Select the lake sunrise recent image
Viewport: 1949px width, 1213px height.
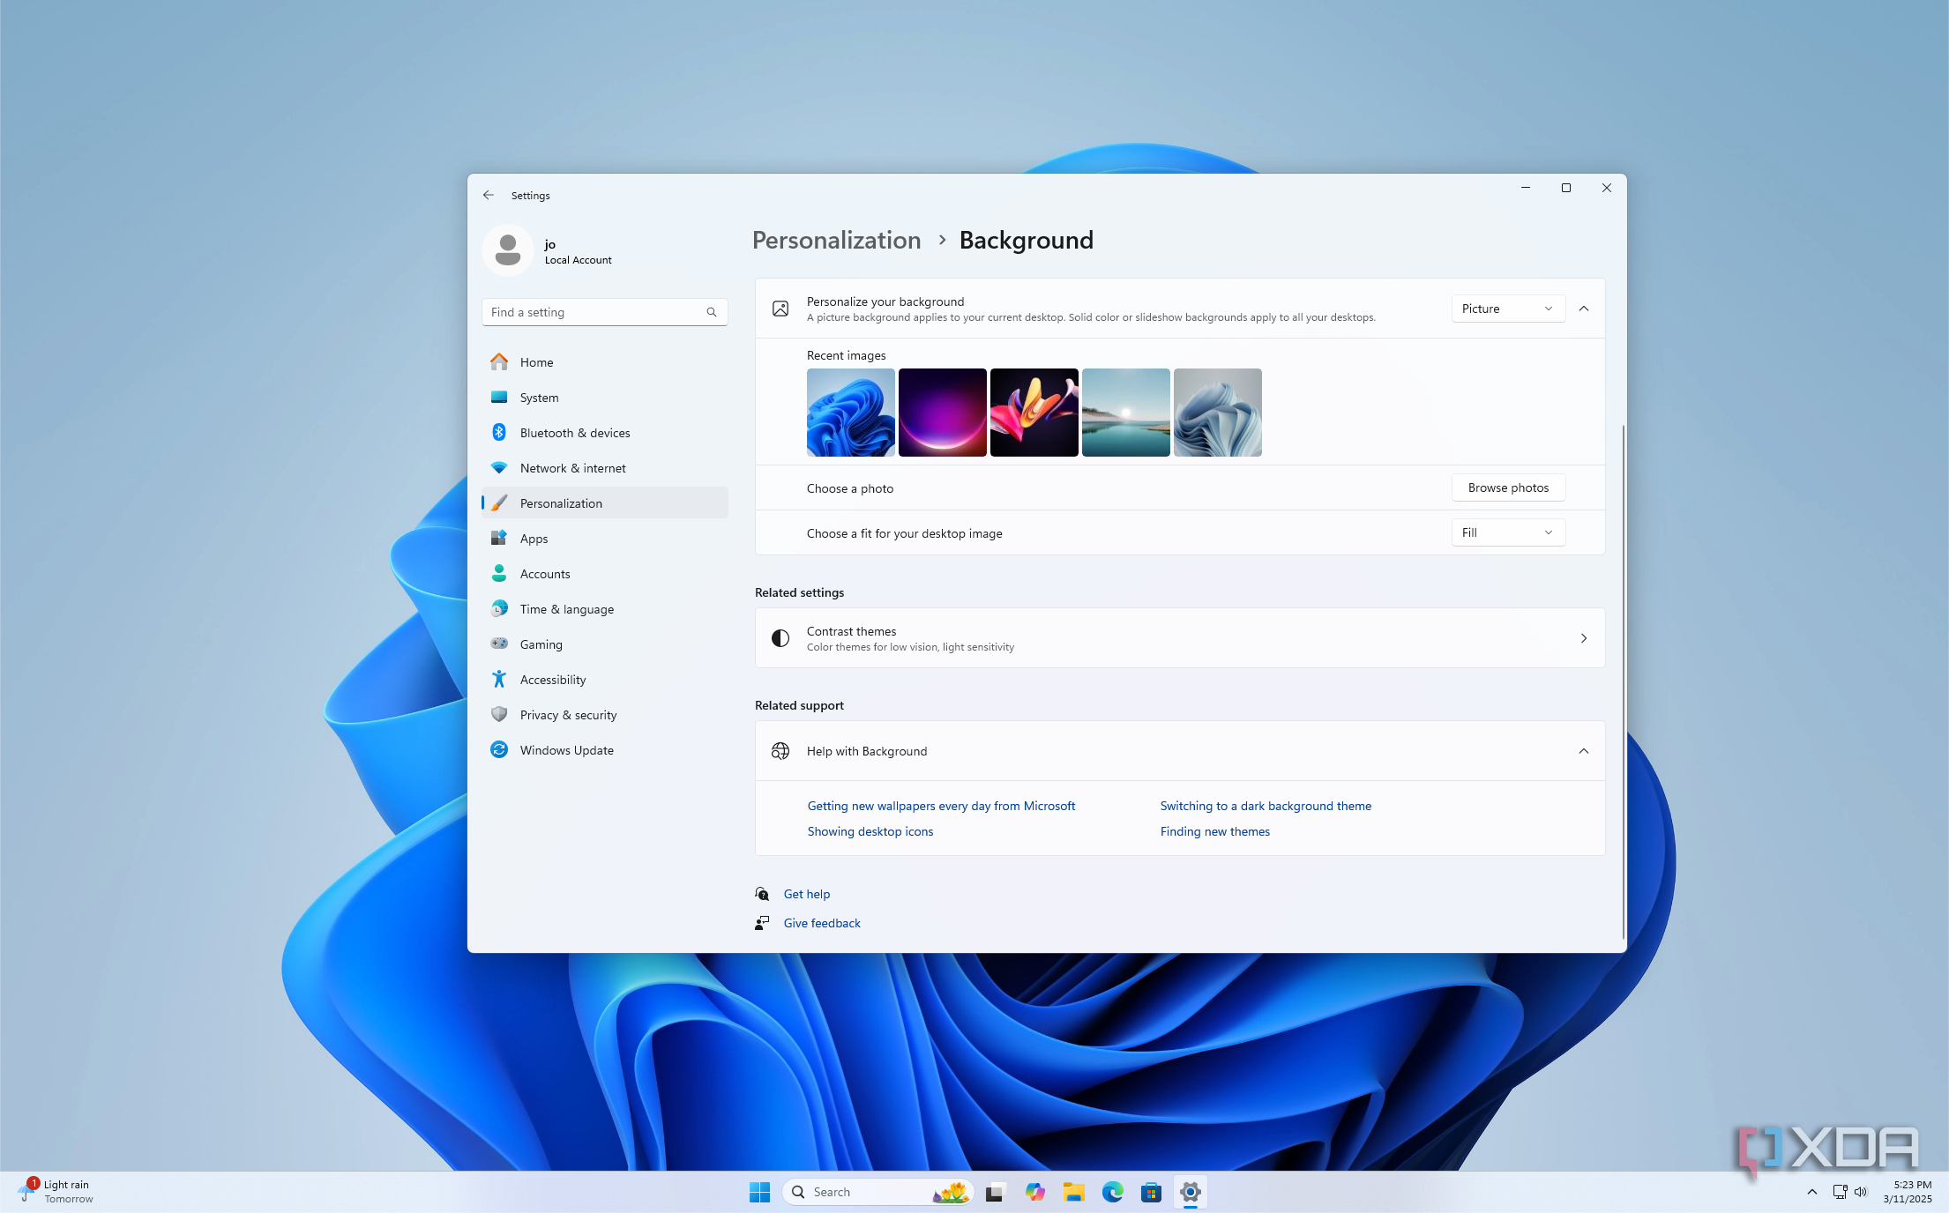[1126, 413]
